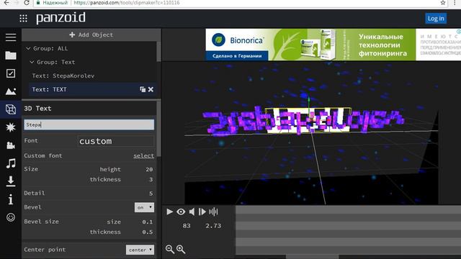Open the download render panel
The height and width of the screenshot is (259, 461).
point(11,181)
